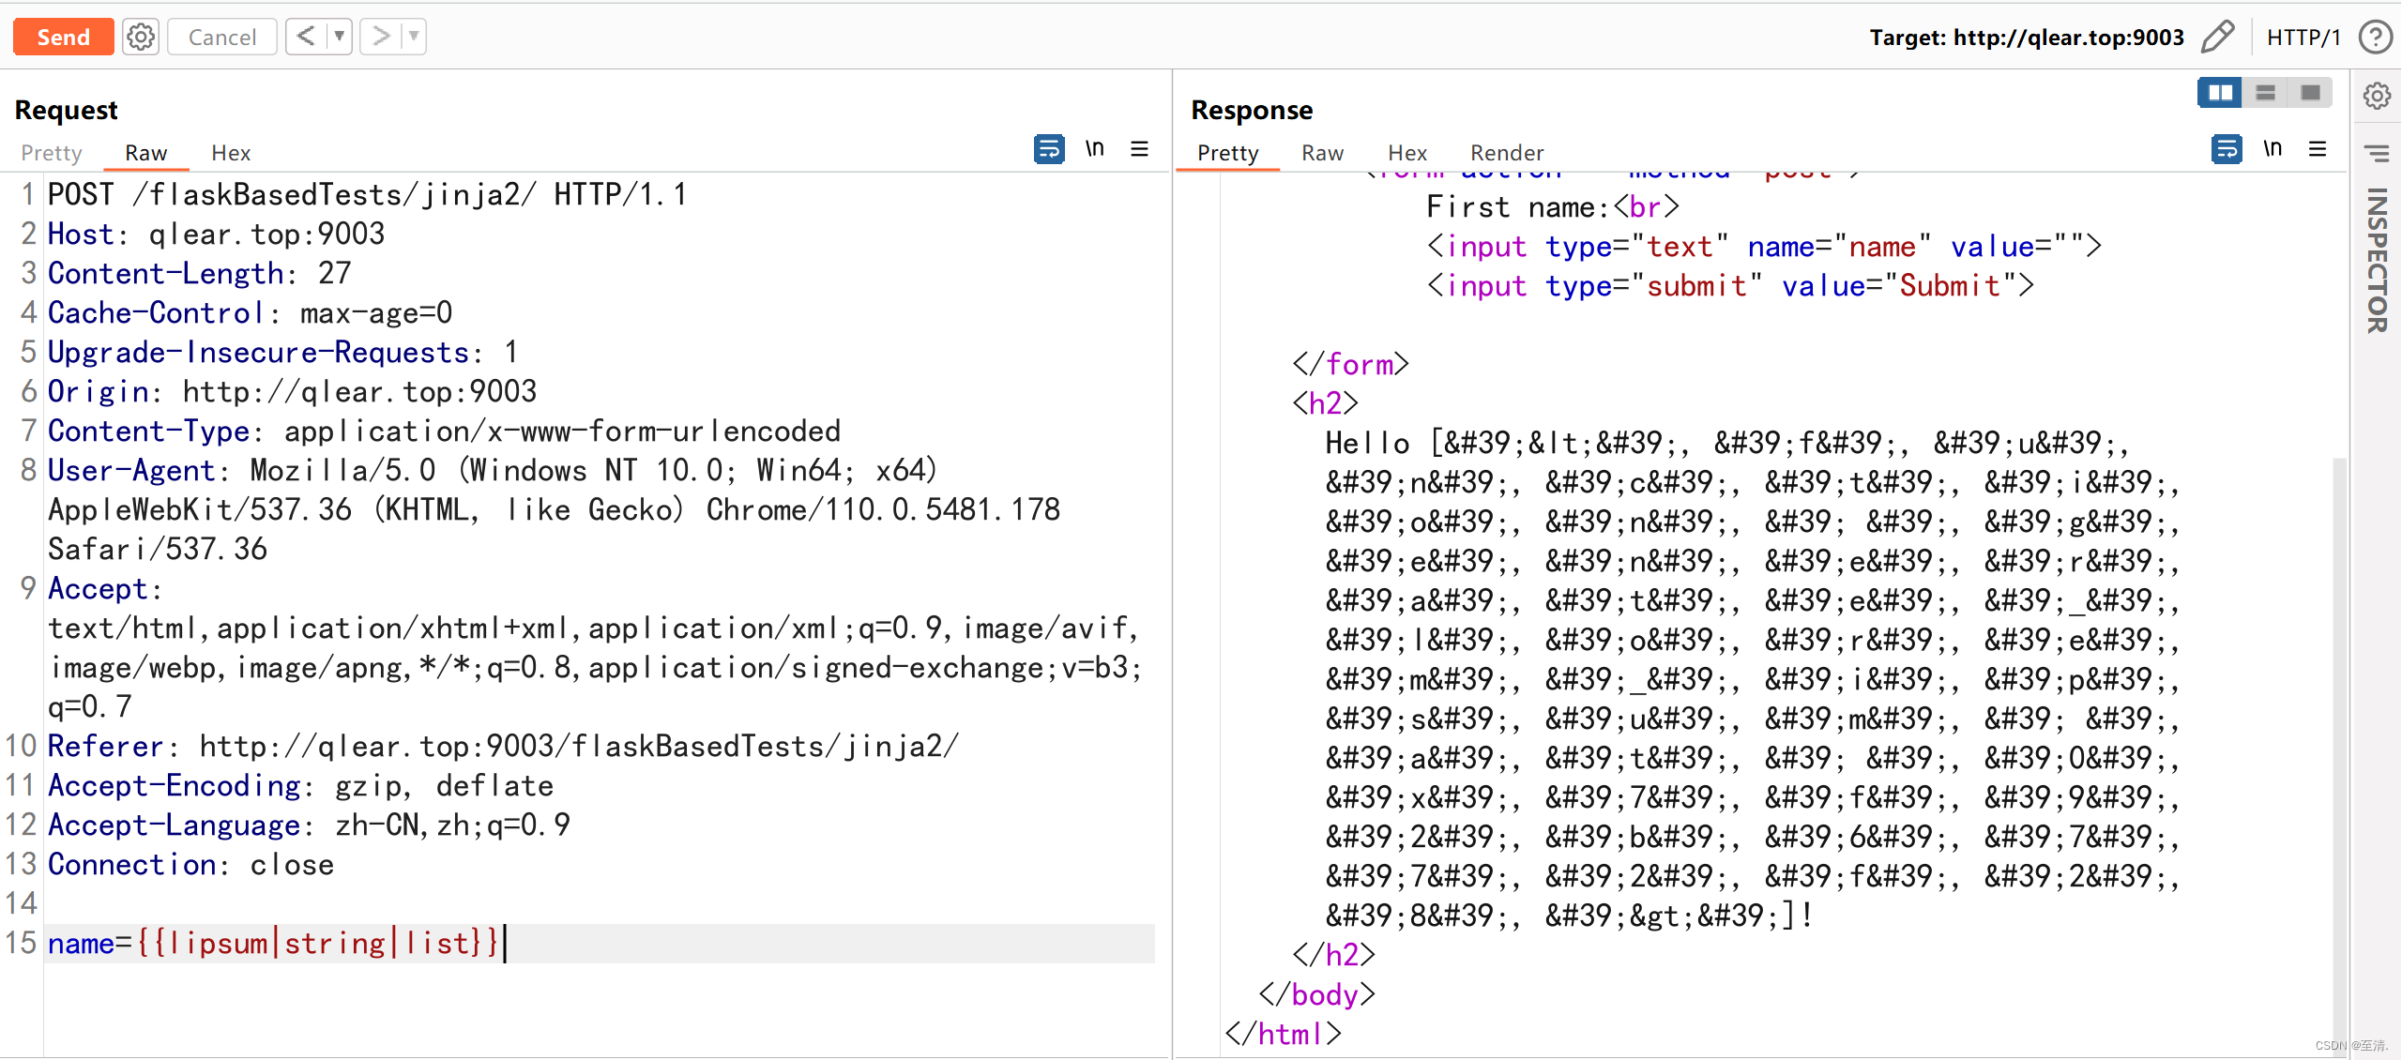Click the orange Send button

63,37
